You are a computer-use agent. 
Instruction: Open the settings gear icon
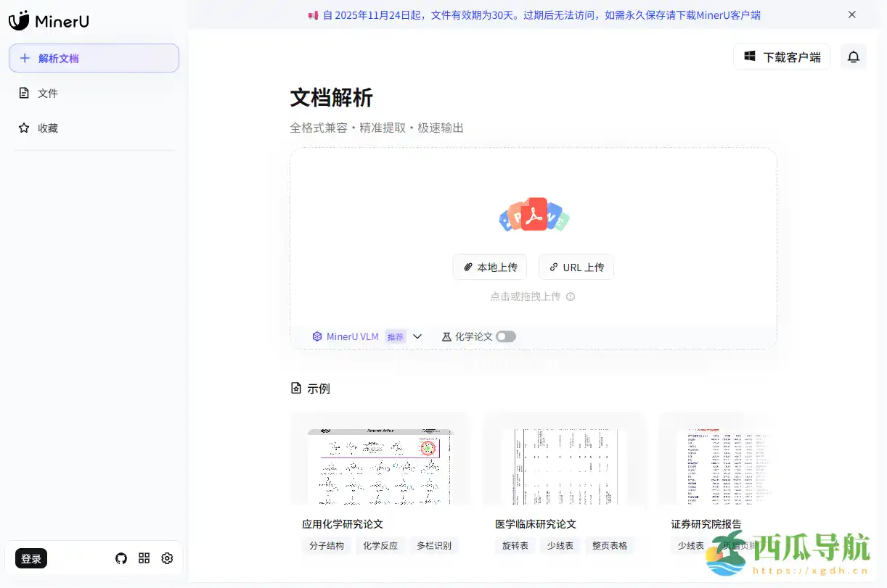pyautogui.click(x=167, y=558)
